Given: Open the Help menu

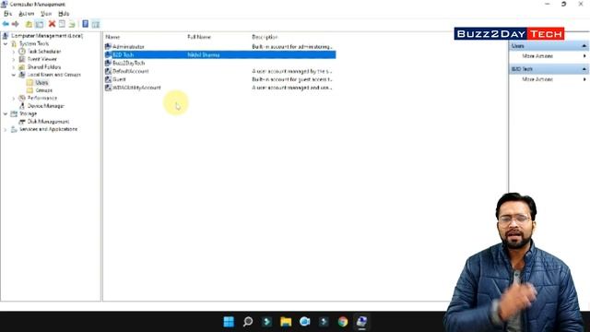Looking at the screenshot, I should pyautogui.click(x=64, y=14).
